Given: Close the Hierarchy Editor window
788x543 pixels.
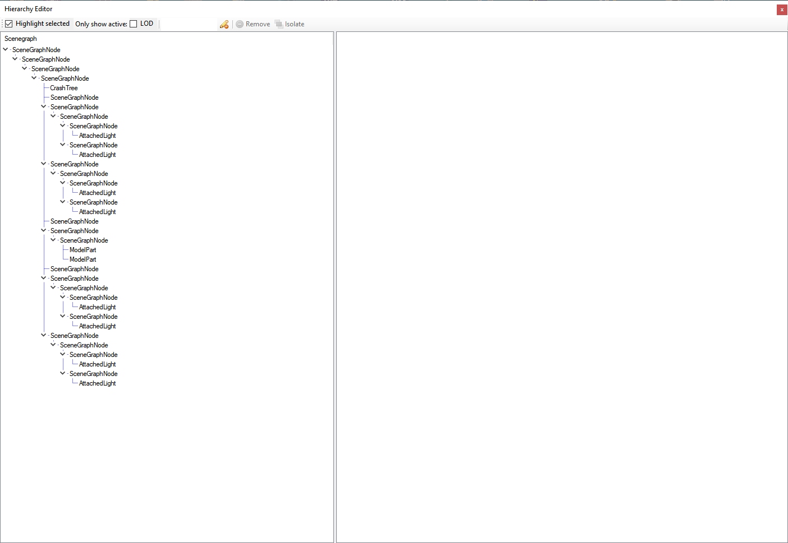Looking at the screenshot, I should 781,10.
